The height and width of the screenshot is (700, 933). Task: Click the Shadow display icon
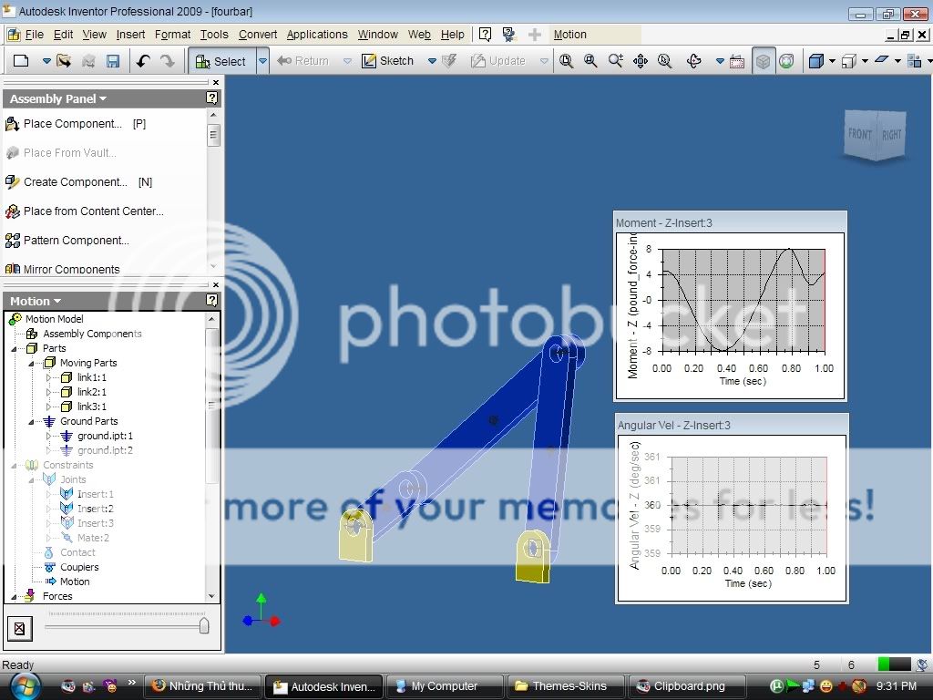coord(881,59)
